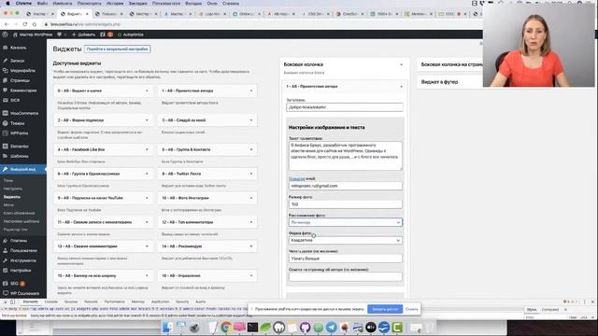Open Настроить submenu item
Image resolution: width=598 pixels, height=336 pixels.
13,189
